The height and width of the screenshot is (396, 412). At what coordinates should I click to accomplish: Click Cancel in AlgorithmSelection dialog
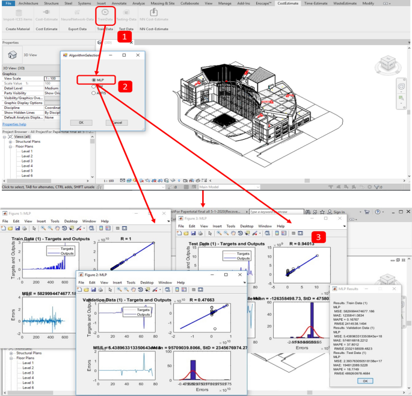pyautogui.click(x=117, y=123)
